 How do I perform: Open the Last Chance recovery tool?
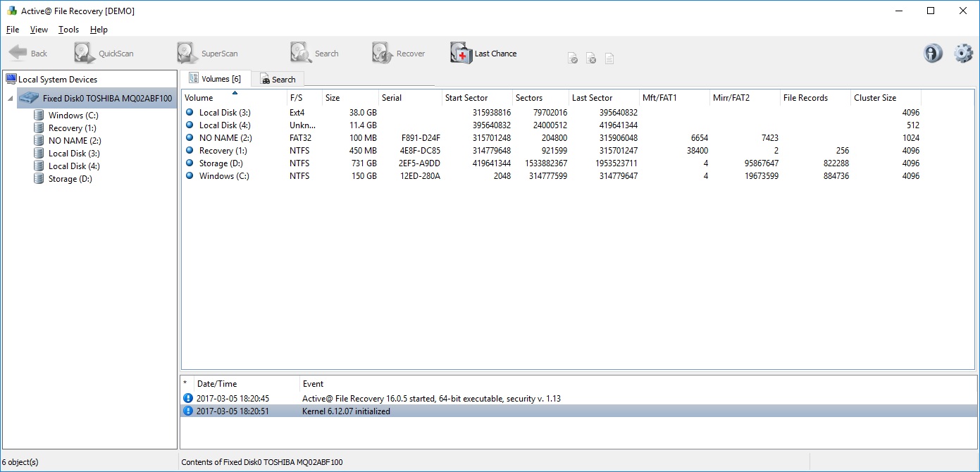click(483, 53)
